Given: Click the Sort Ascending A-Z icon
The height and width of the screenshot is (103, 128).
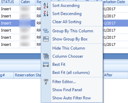Looking at the screenshot, I should [46, 6].
